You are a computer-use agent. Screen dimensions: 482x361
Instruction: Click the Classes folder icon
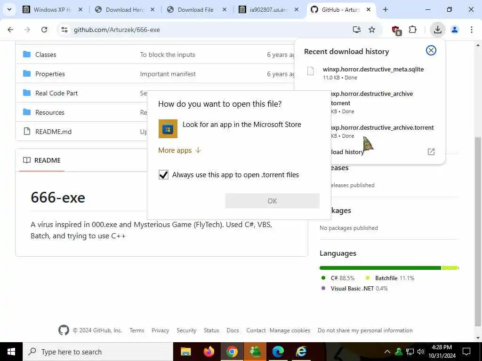27,55
